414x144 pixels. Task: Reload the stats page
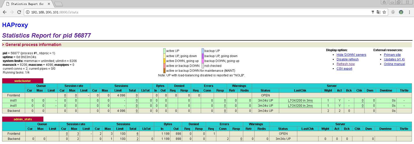19,12
